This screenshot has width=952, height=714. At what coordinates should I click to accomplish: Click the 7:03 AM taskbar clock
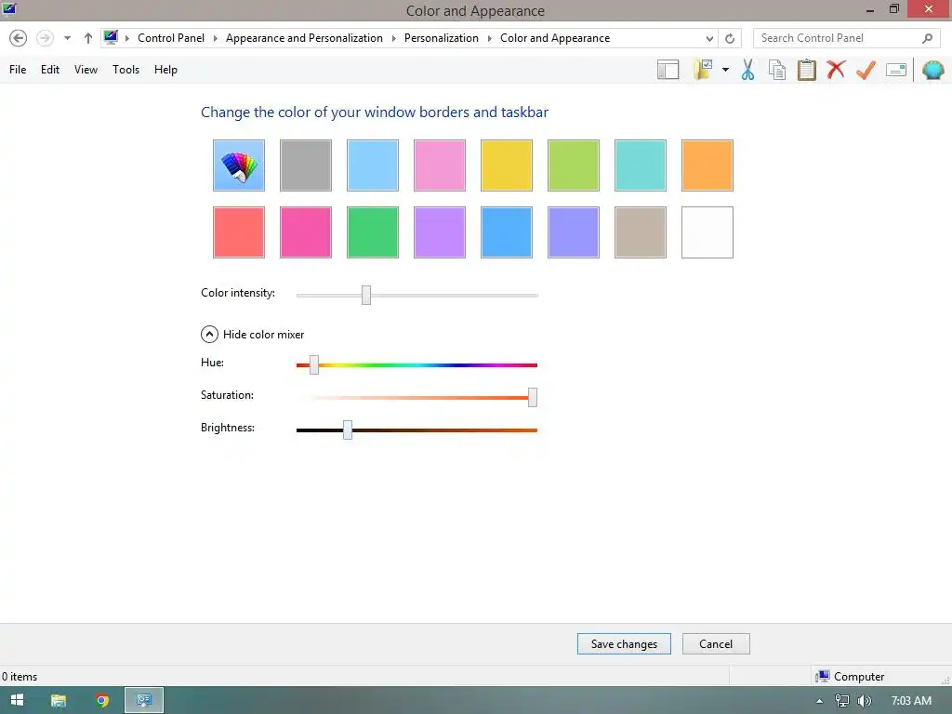[x=911, y=701]
